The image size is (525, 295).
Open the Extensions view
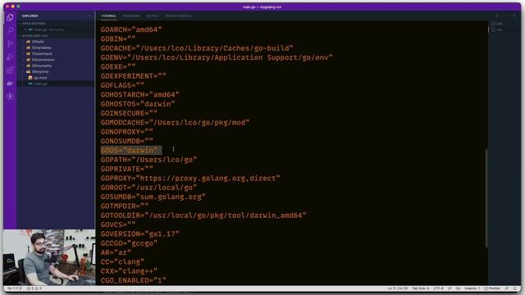pos(10,70)
